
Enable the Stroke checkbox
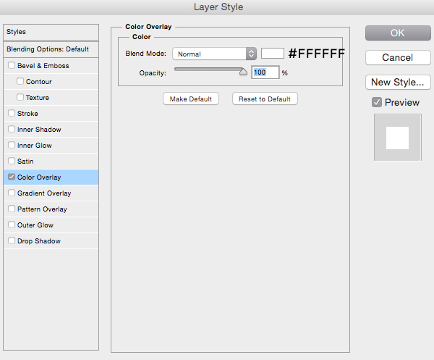coord(12,113)
